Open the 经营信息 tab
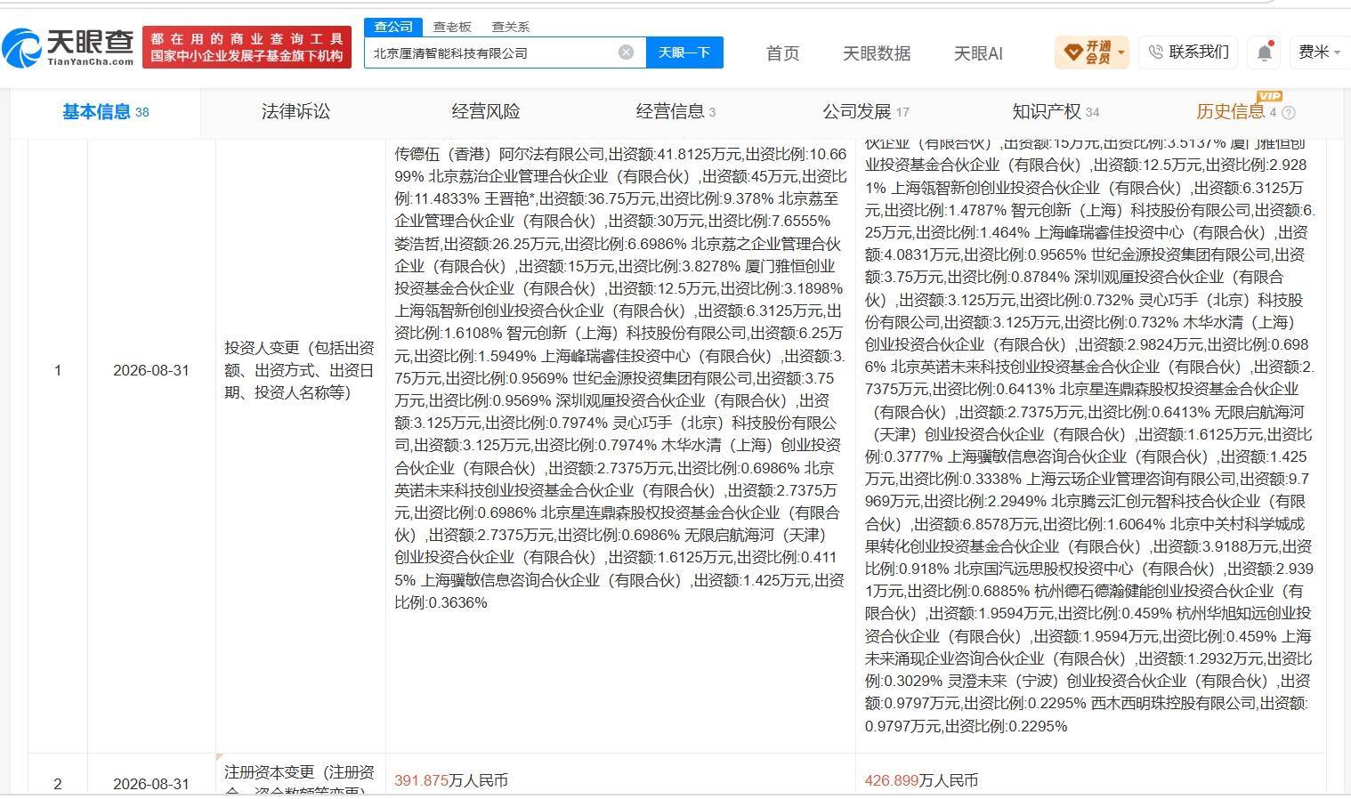 coord(675,112)
